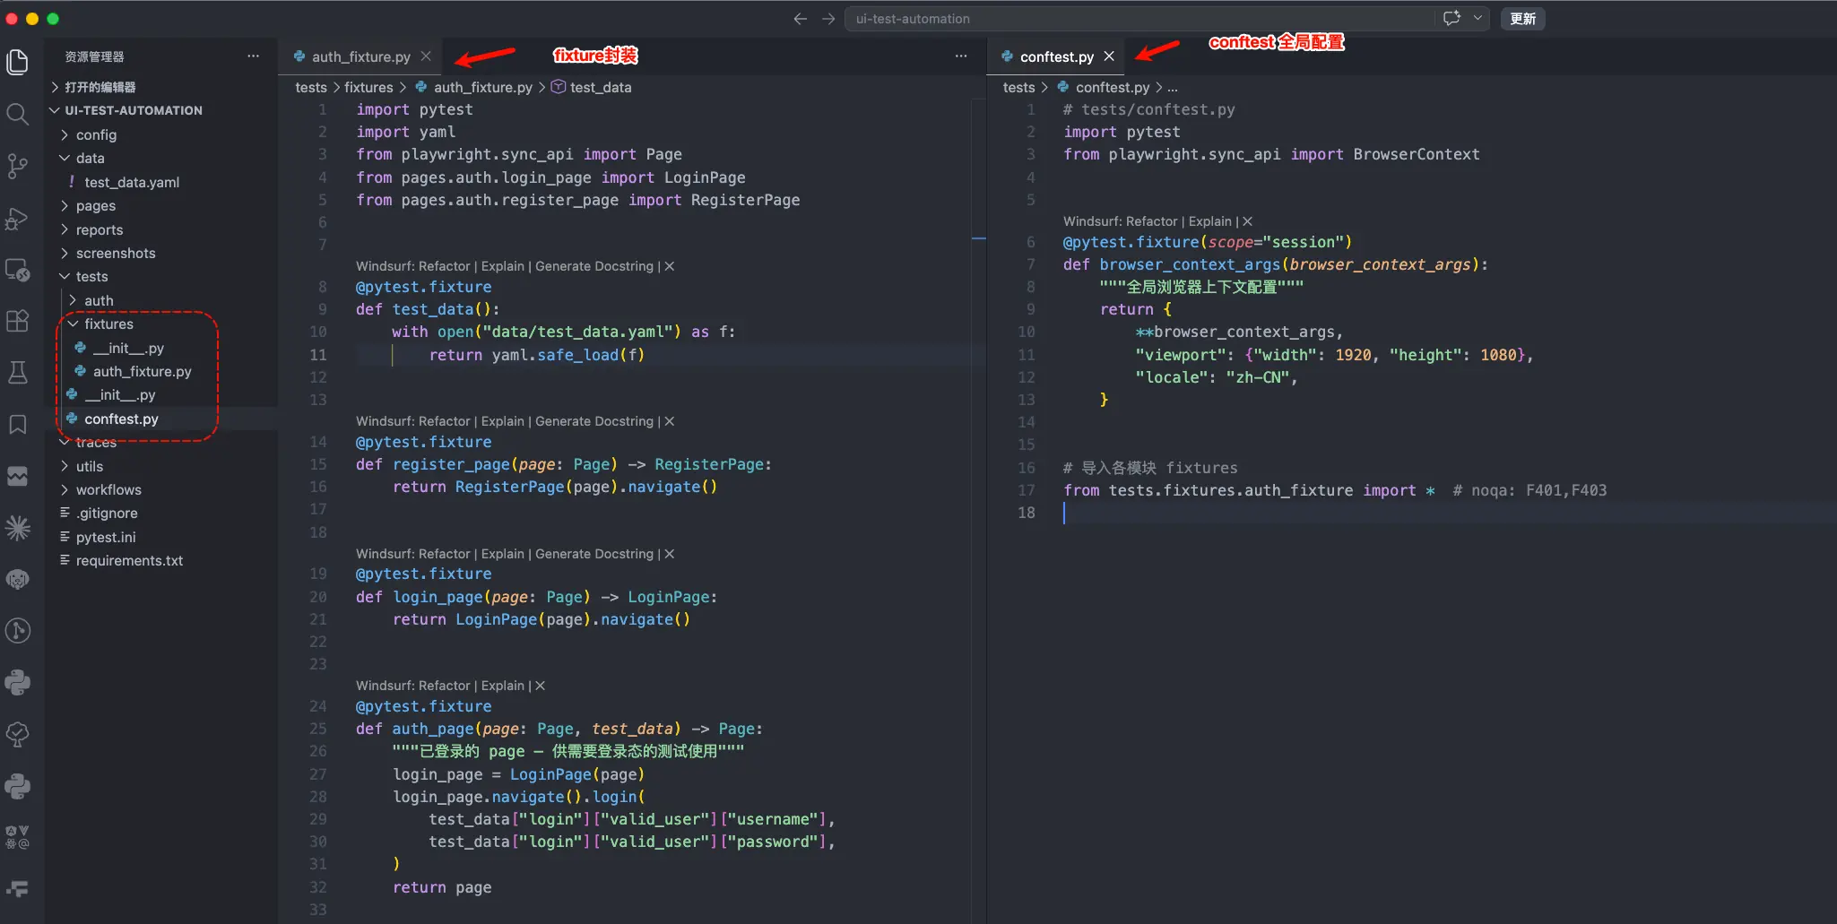Screen dimensions: 1837x924
Task: Click the asterisk-shaped icon in activity bar
Action: coord(17,528)
